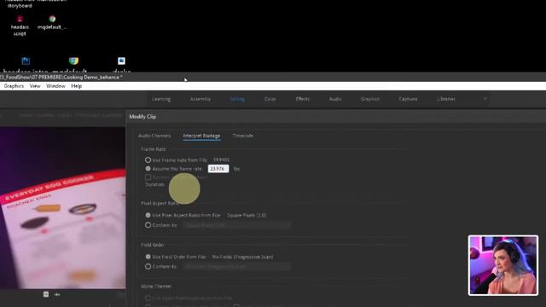Open the Pixel Aspect Ratio Conform to dropdown

[237, 225]
